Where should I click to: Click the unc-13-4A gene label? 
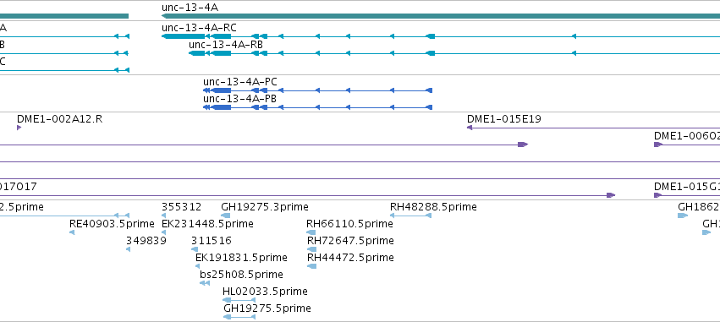pyautogui.click(x=190, y=8)
